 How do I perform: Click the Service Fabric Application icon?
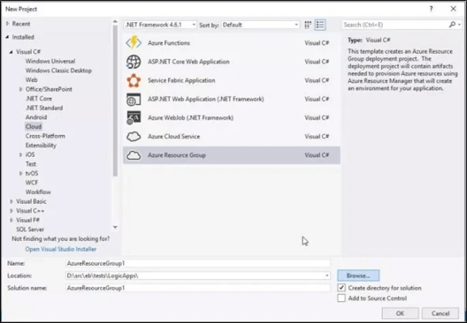coord(134,80)
